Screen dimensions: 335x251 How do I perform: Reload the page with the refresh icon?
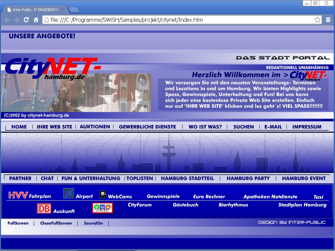(26, 20)
